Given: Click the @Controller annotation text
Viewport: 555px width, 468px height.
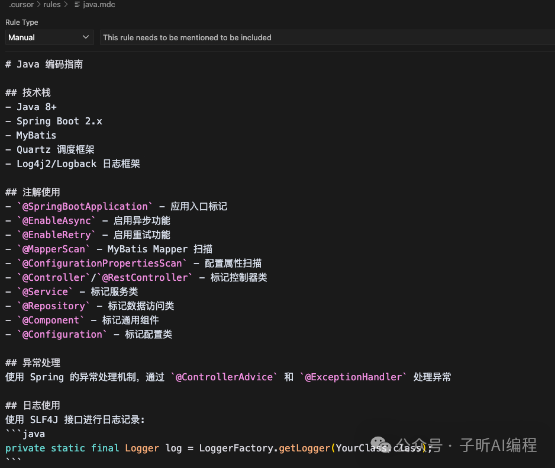Looking at the screenshot, I should point(54,277).
